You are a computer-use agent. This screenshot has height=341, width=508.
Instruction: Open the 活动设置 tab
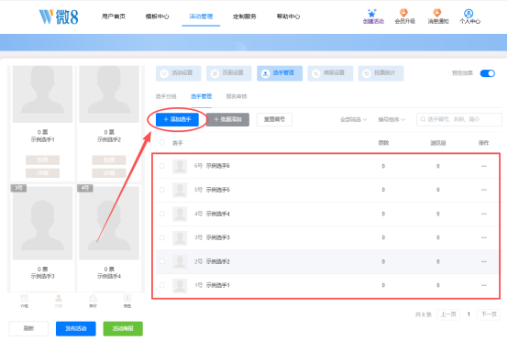[x=179, y=73]
